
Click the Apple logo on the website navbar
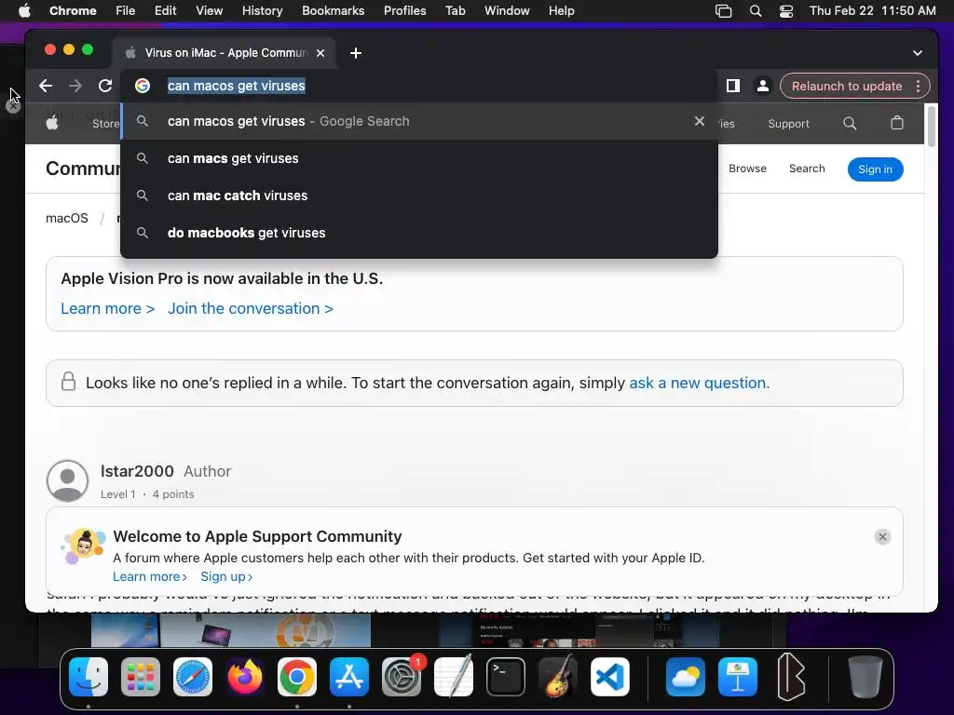click(x=52, y=124)
